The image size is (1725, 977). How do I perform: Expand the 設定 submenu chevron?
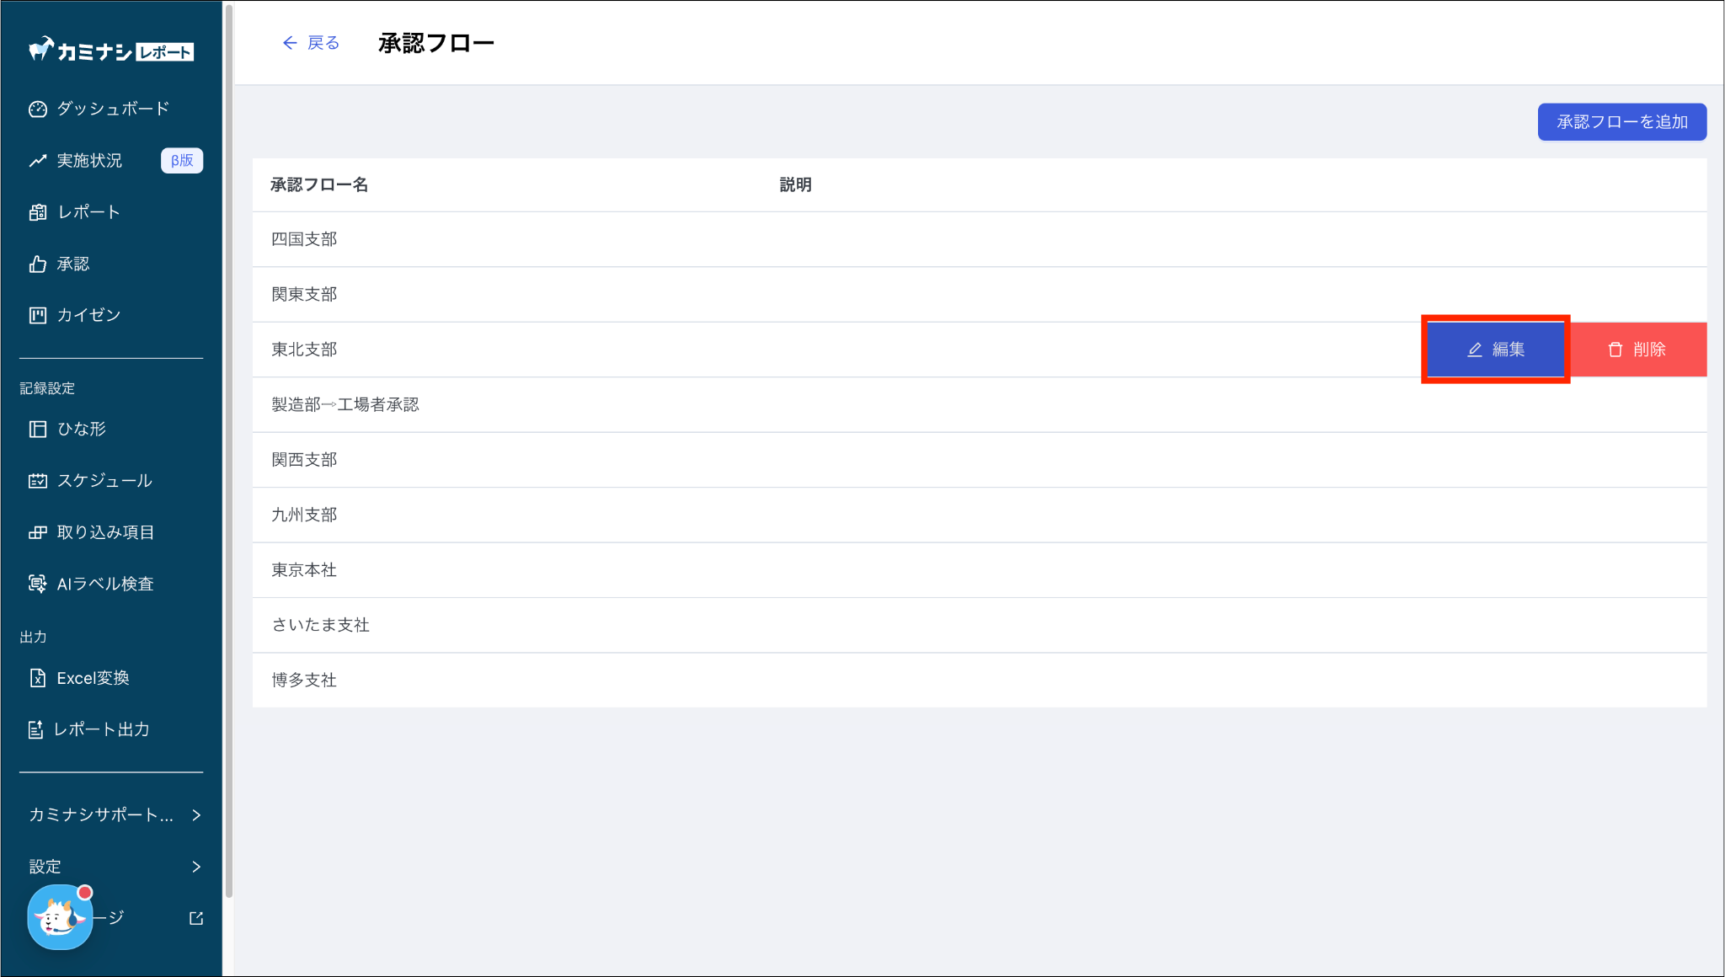pyautogui.click(x=196, y=867)
